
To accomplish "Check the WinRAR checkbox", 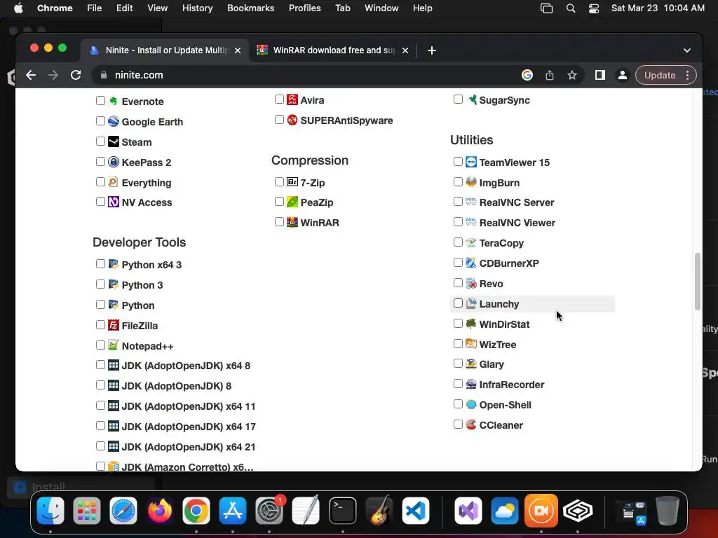I will [x=279, y=222].
